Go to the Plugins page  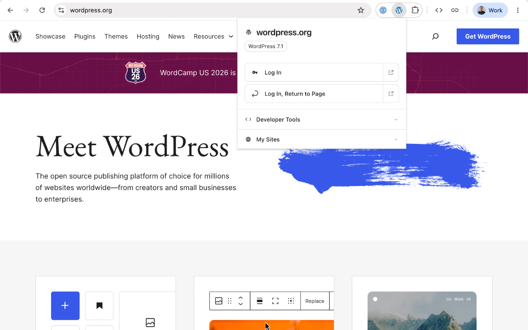85,36
